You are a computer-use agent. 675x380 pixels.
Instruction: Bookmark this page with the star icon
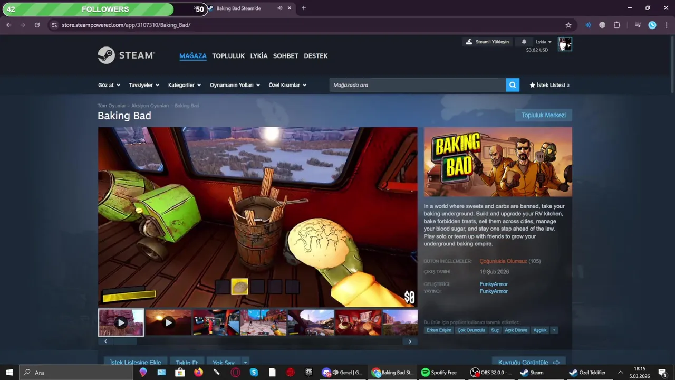(x=568, y=25)
